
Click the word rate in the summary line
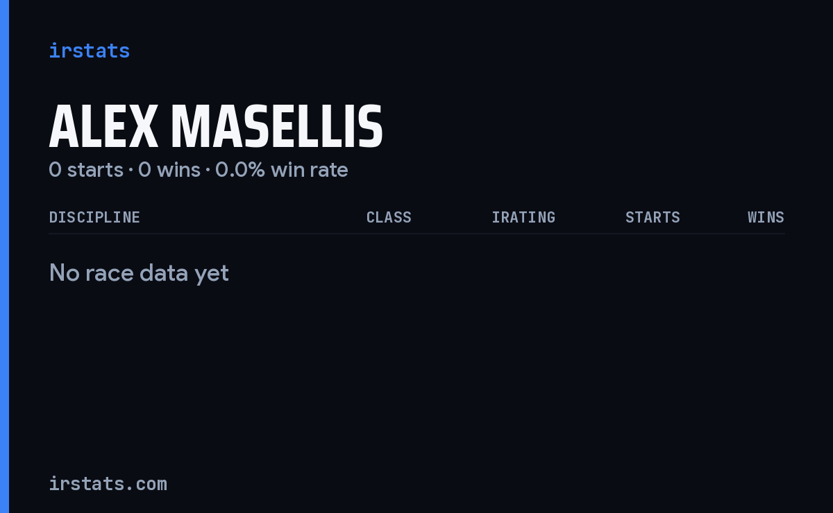330,170
